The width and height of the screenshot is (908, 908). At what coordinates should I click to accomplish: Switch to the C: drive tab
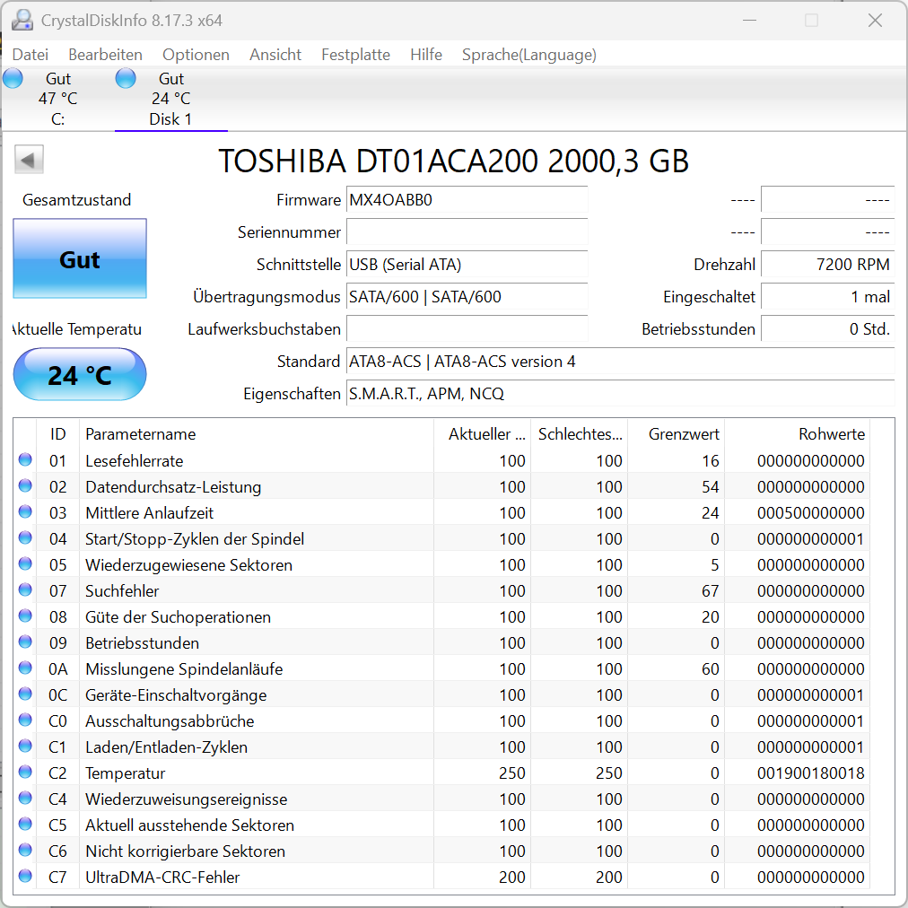(57, 99)
